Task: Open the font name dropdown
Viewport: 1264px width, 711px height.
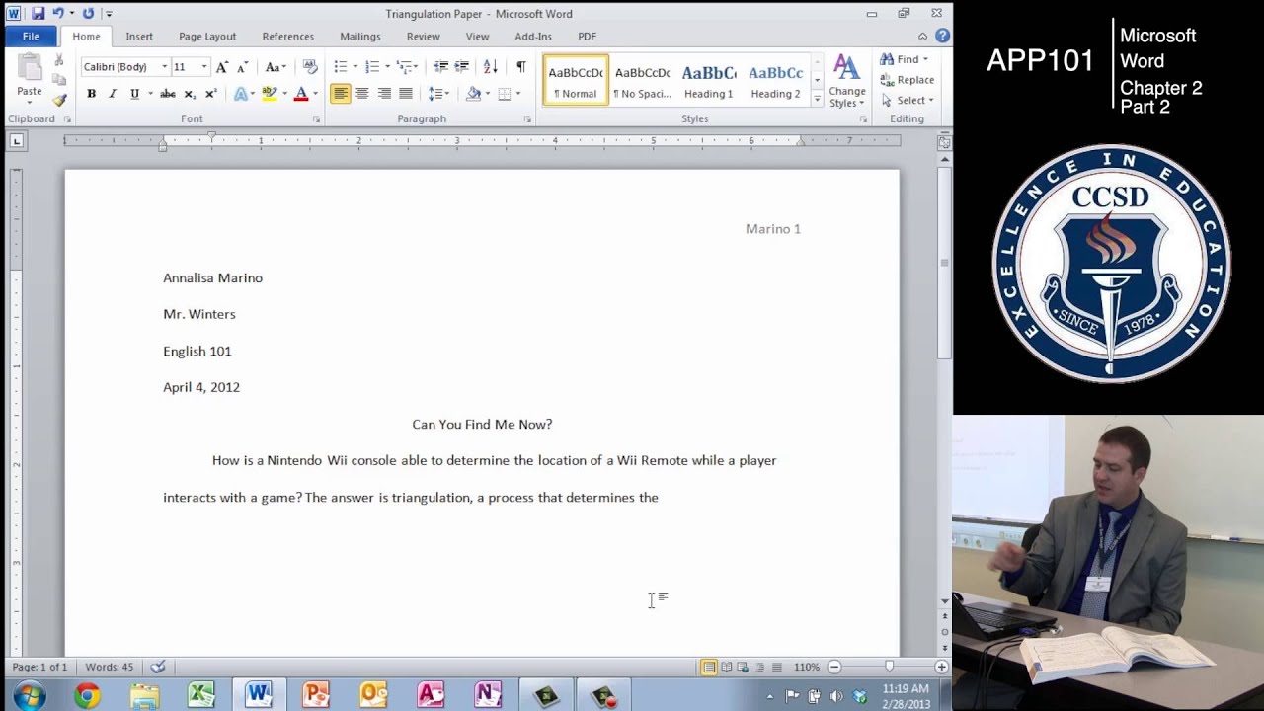Action: [164, 67]
